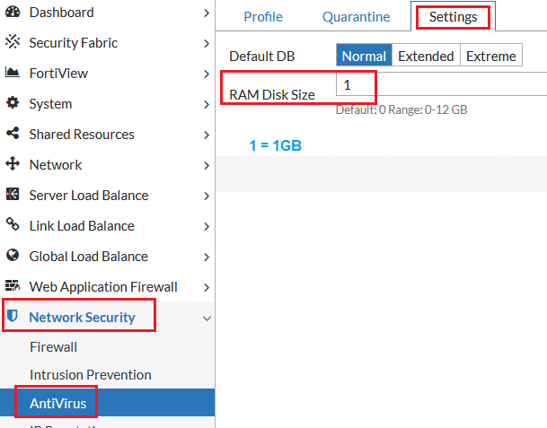Screen dimensions: 547x428
Task: Click the FortiView chart icon
Action: [x=13, y=73]
